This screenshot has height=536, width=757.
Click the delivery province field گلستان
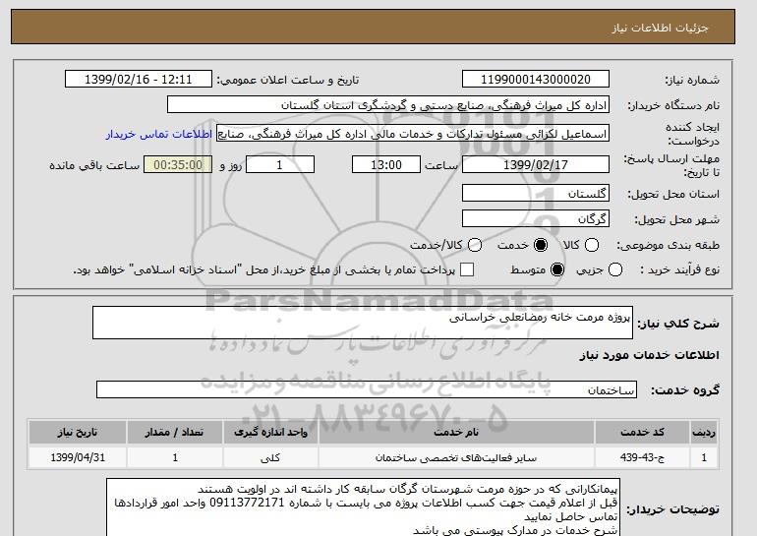(x=536, y=194)
